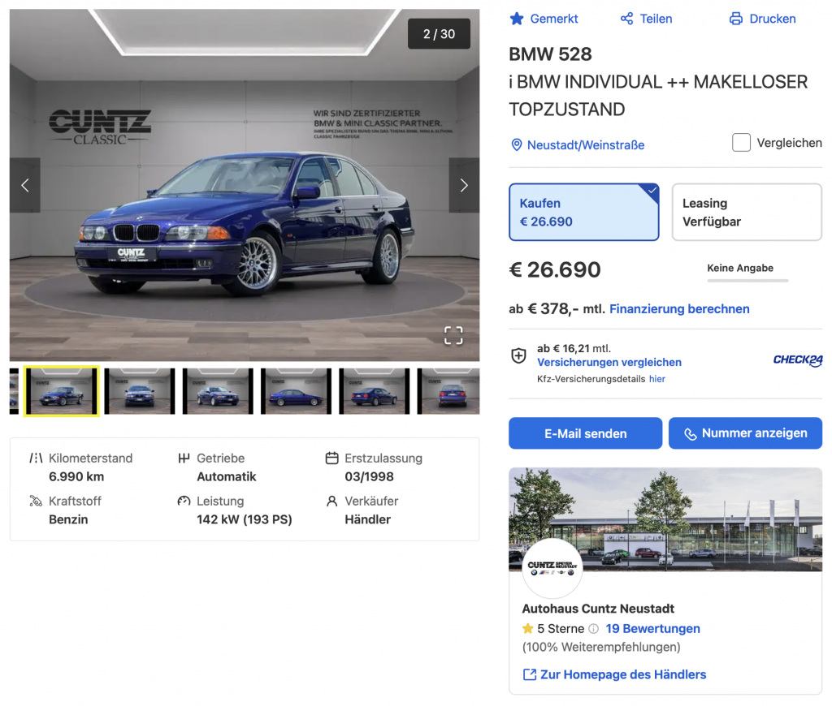Open the 19 Bewertungen reviews link
This screenshot has width=832, height=706.
point(652,629)
